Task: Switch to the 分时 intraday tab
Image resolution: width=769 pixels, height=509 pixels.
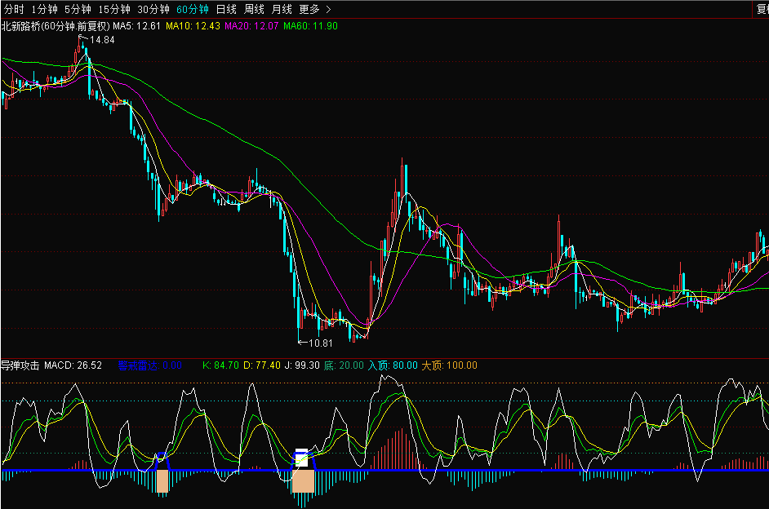Action: (12, 9)
